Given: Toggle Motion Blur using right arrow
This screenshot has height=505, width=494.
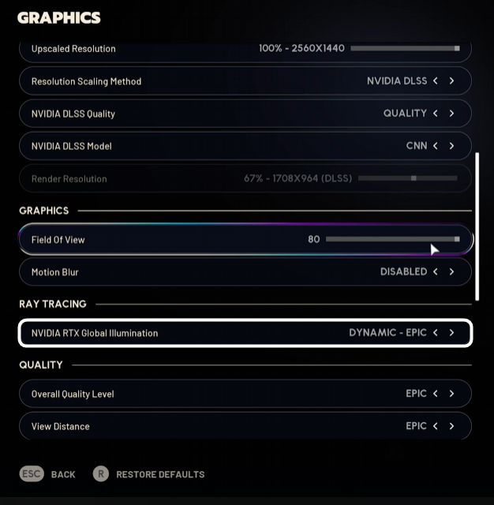Looking at the screenshot, I should [x=451, y=271].
